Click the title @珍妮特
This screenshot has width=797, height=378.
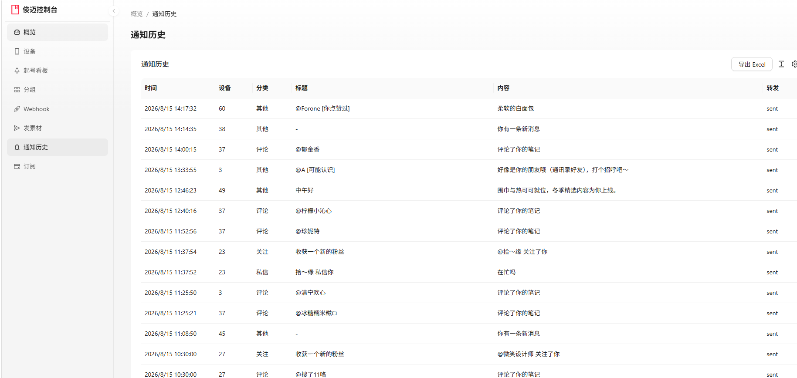pyautogui.click(x=308, y=231)
